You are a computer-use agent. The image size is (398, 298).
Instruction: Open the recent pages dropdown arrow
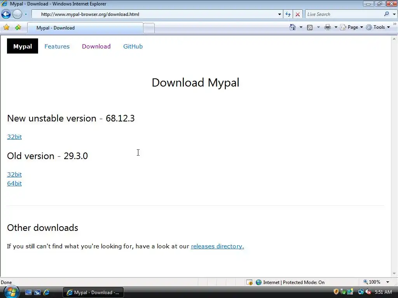click(x=26, y=14)
